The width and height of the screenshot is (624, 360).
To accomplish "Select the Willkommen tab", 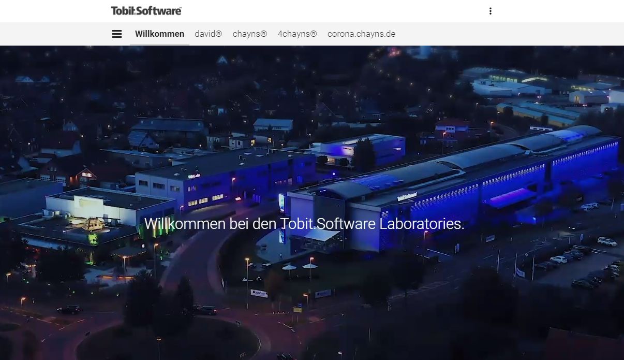I will coord(159,34).
